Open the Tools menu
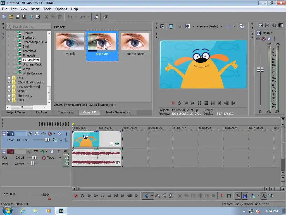 (x=47, y=9)
